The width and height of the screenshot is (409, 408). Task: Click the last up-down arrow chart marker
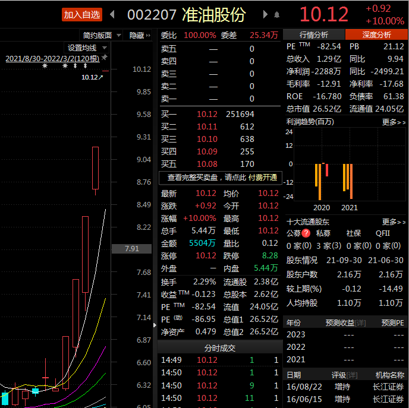[85, 66]
